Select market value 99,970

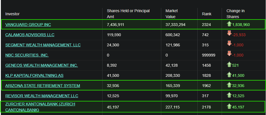[172, 96]
